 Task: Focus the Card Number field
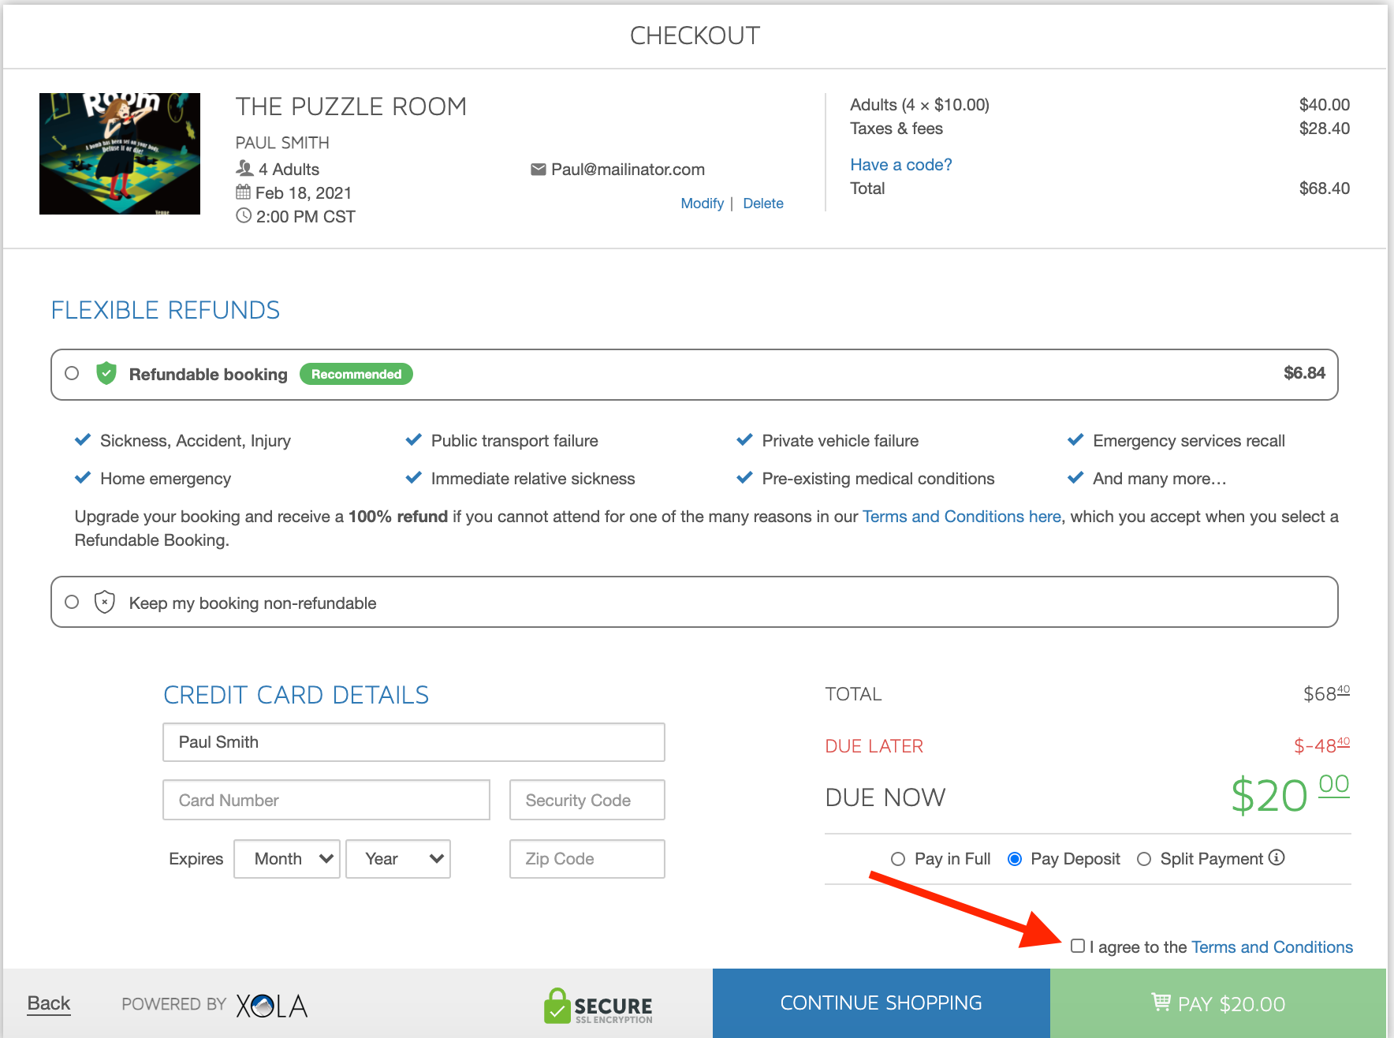(326, 800)
